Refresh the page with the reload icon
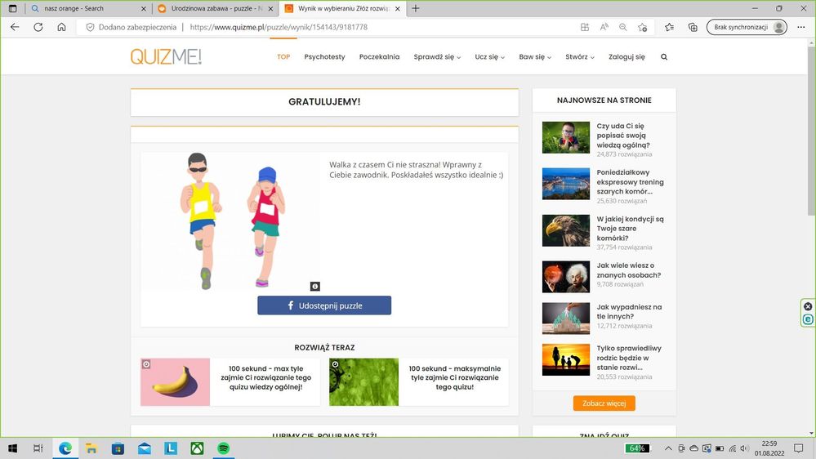This screenshot has width=816, height=459. point(38,27)
